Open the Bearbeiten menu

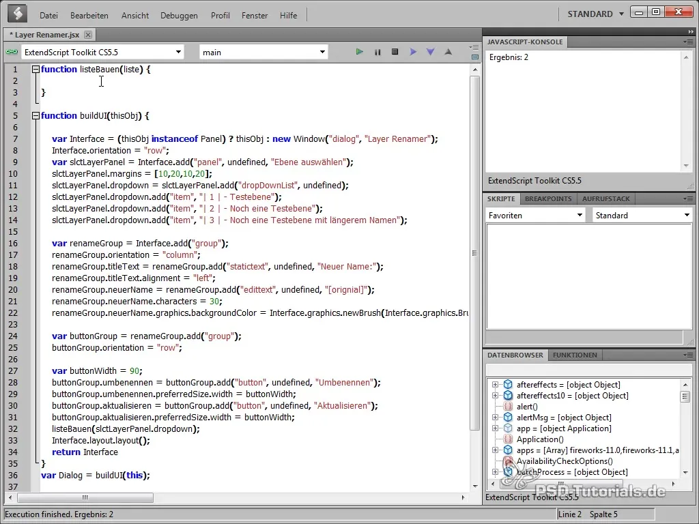click(89, 15)
